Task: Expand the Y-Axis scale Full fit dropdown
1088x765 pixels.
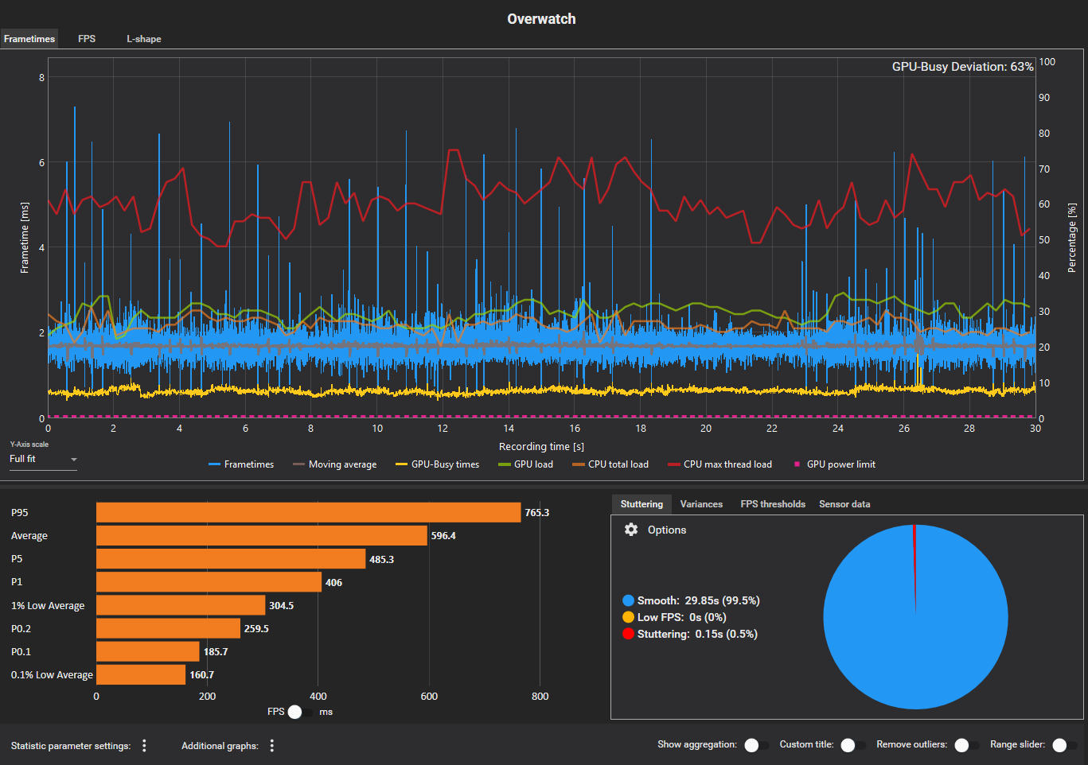Action: (43, 459)
